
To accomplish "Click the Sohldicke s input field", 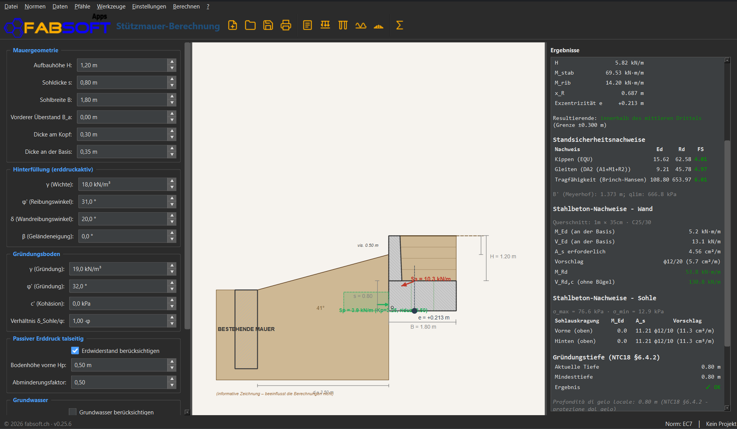I will (x=122, y=83).
